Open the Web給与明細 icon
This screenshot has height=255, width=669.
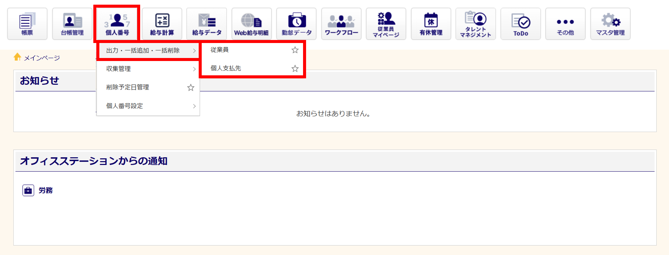tap(252, 24)
